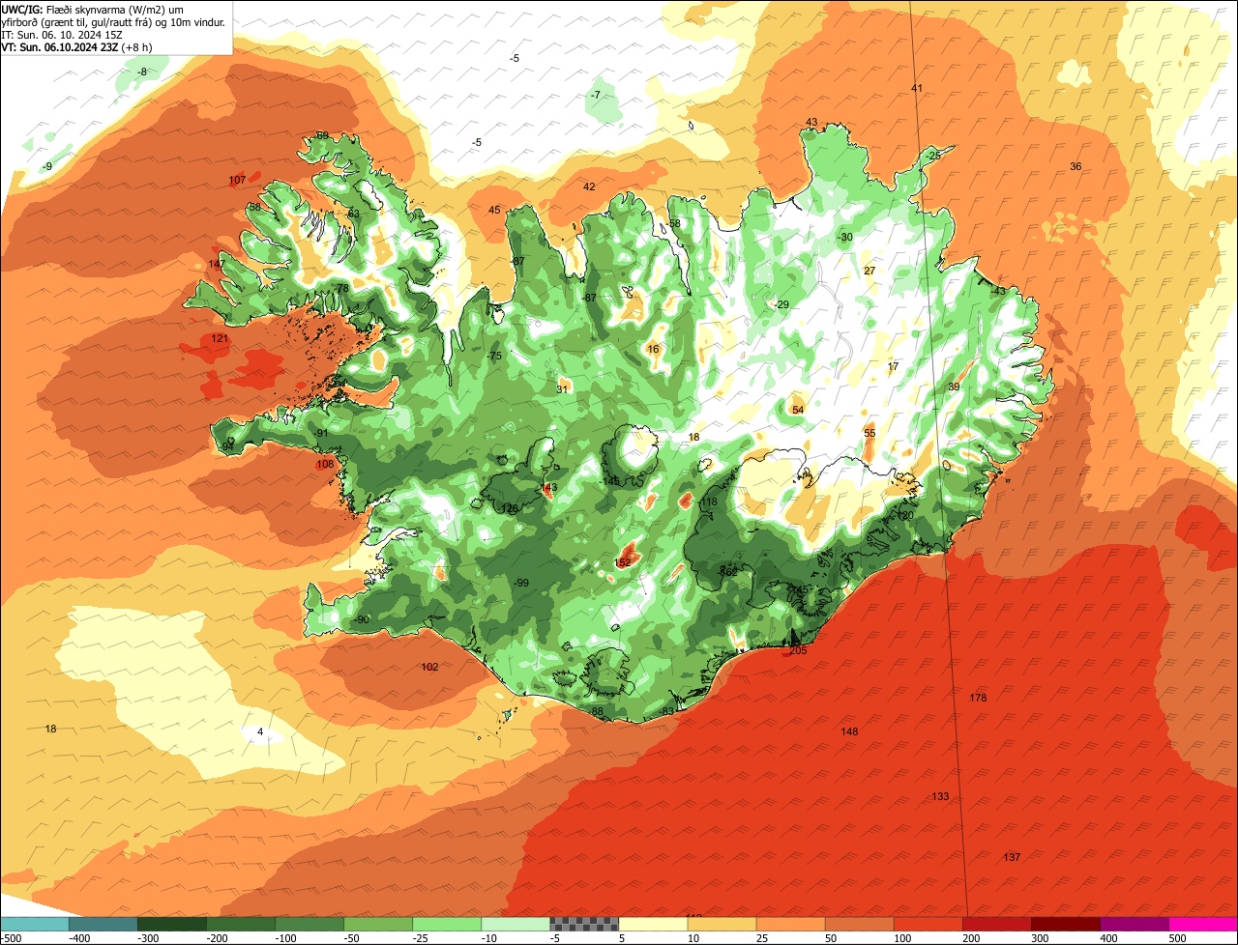
Task: Click the value 118 near the glacier
Action: [x=709, y=501]
